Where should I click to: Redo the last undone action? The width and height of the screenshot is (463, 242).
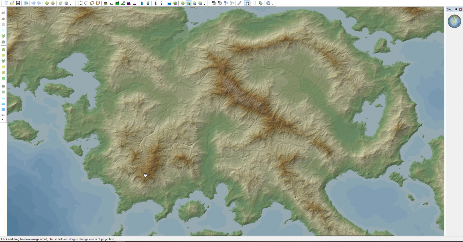[x=39, y=3]
